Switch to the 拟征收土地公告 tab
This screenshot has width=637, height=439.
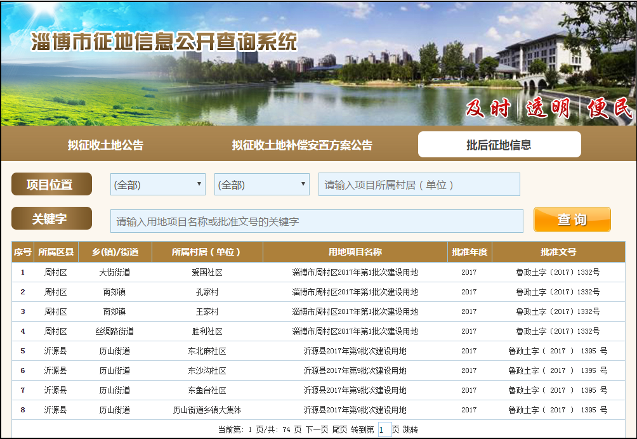[x=105, y=145]
